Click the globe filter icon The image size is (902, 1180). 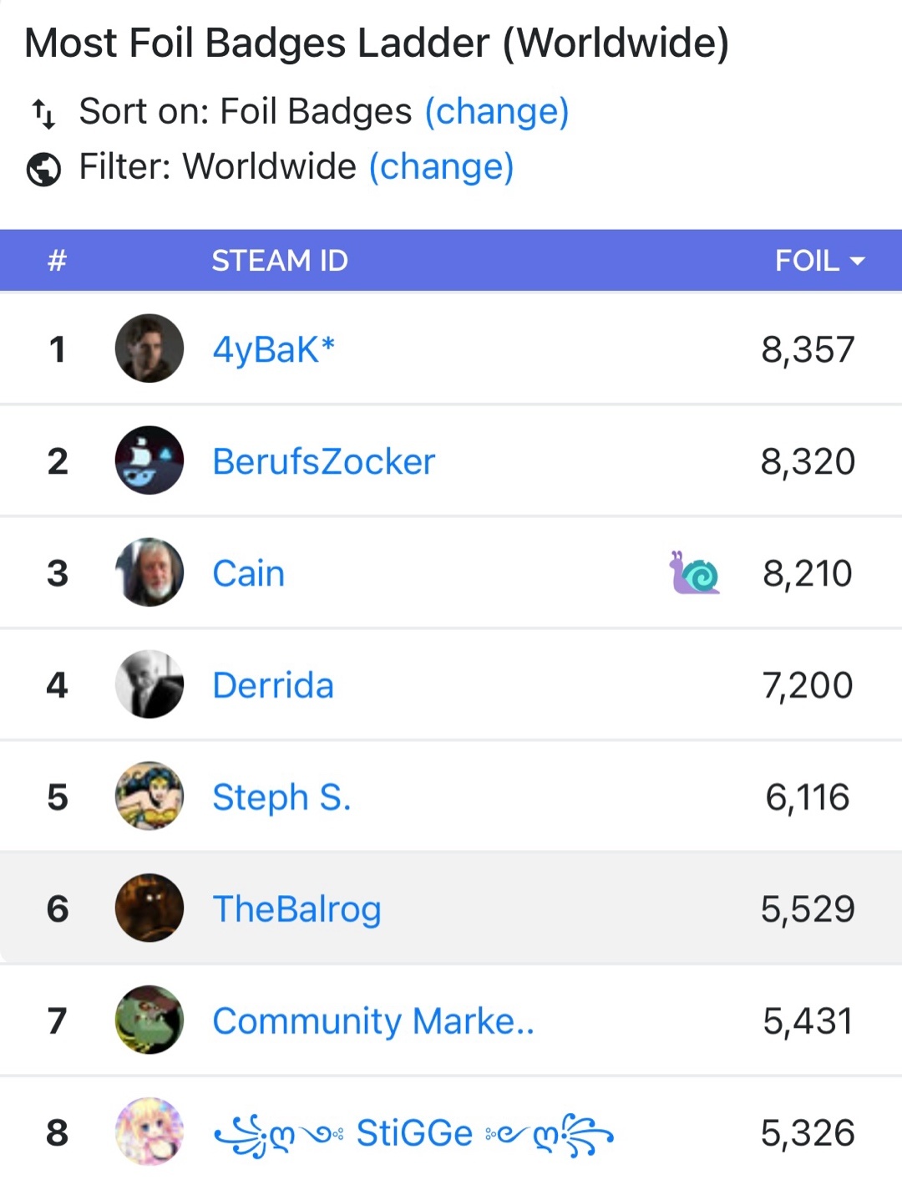coord(43,169)
